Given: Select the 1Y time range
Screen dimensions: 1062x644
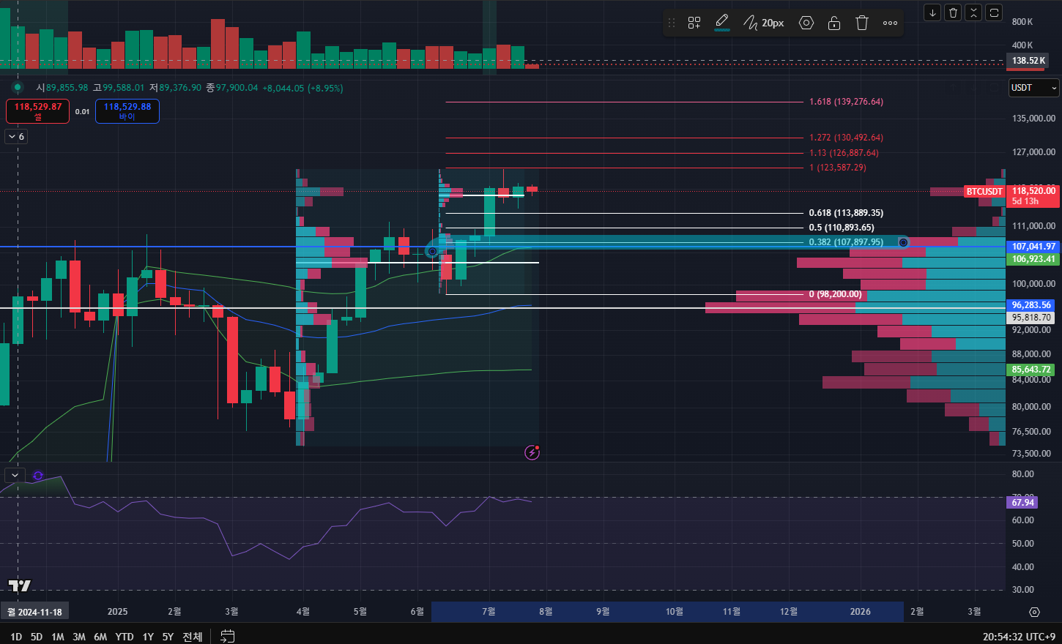Looking at the screenshot, I should pyautogui.click(x=148, y=637).
